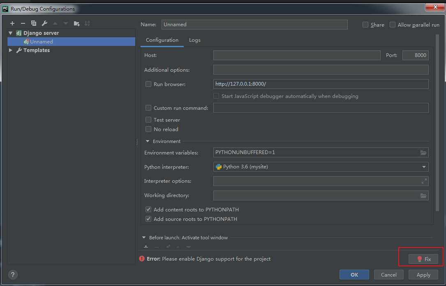Add a before-launch task with plus icon
Image resolution: width=446 pixels, height=286 pixels.
coord(146,247)
